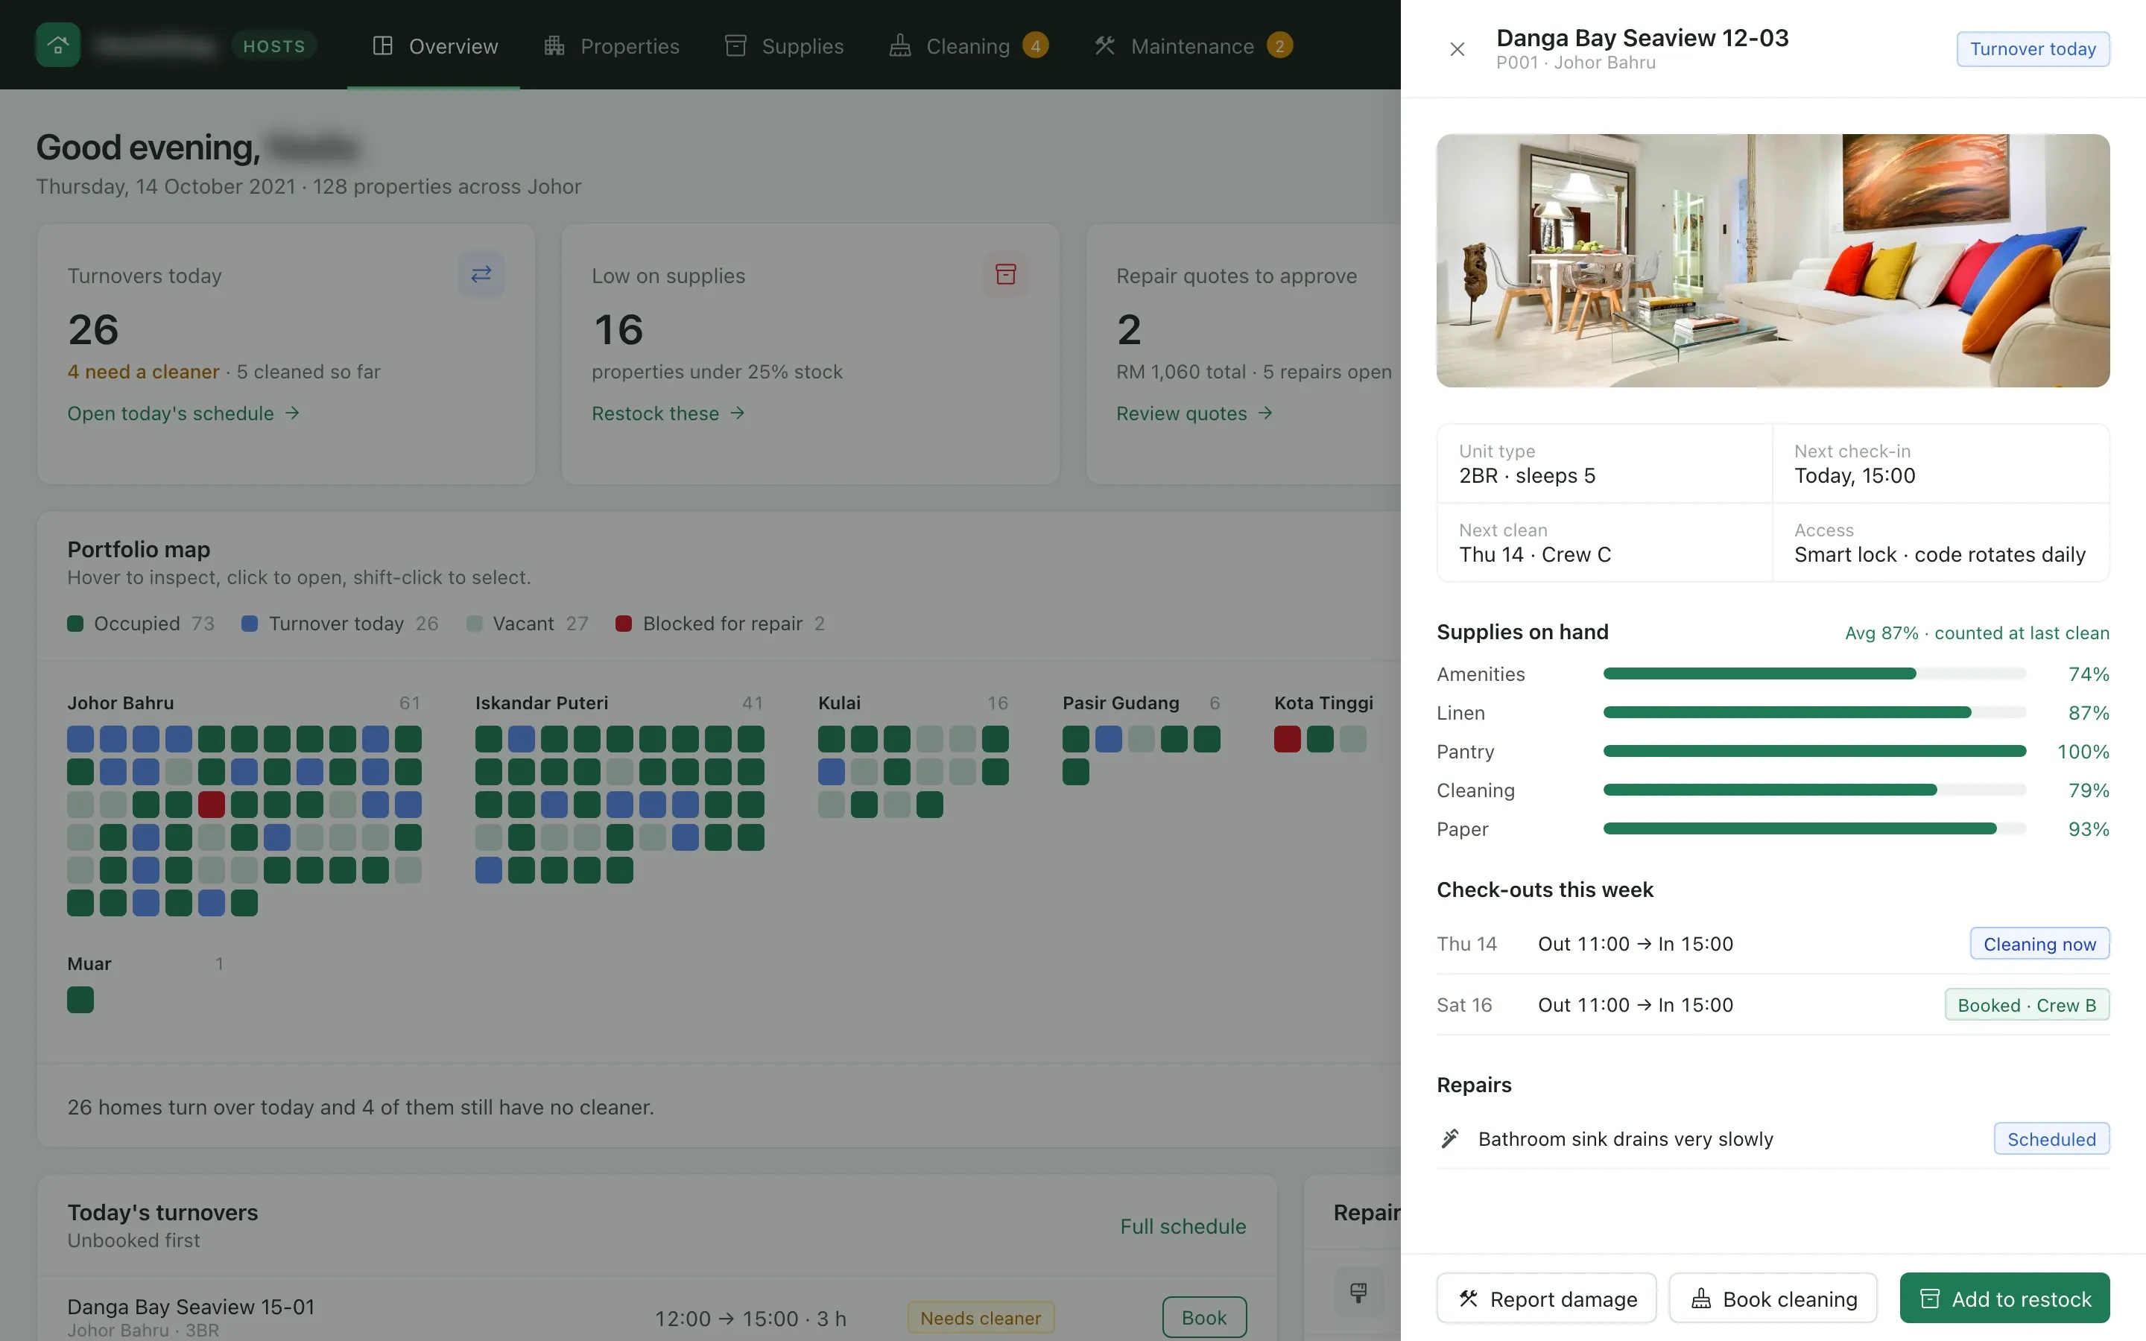Click Review quotes link
This screenshot has width=2146, height=1341.
tap(1194, 413)
